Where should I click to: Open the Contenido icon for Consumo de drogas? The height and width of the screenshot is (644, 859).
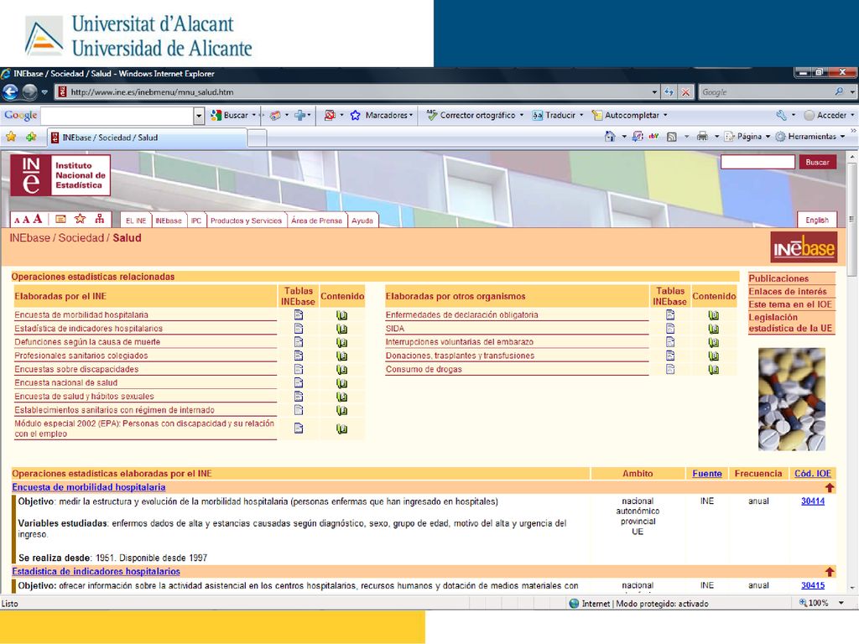[x=713, y=370]
